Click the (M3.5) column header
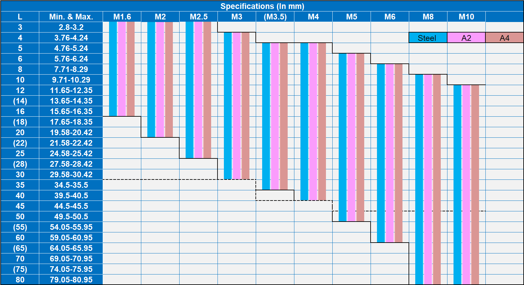Image resolution: width=524 pixels, height=285 pixels. tap(275, 17)
